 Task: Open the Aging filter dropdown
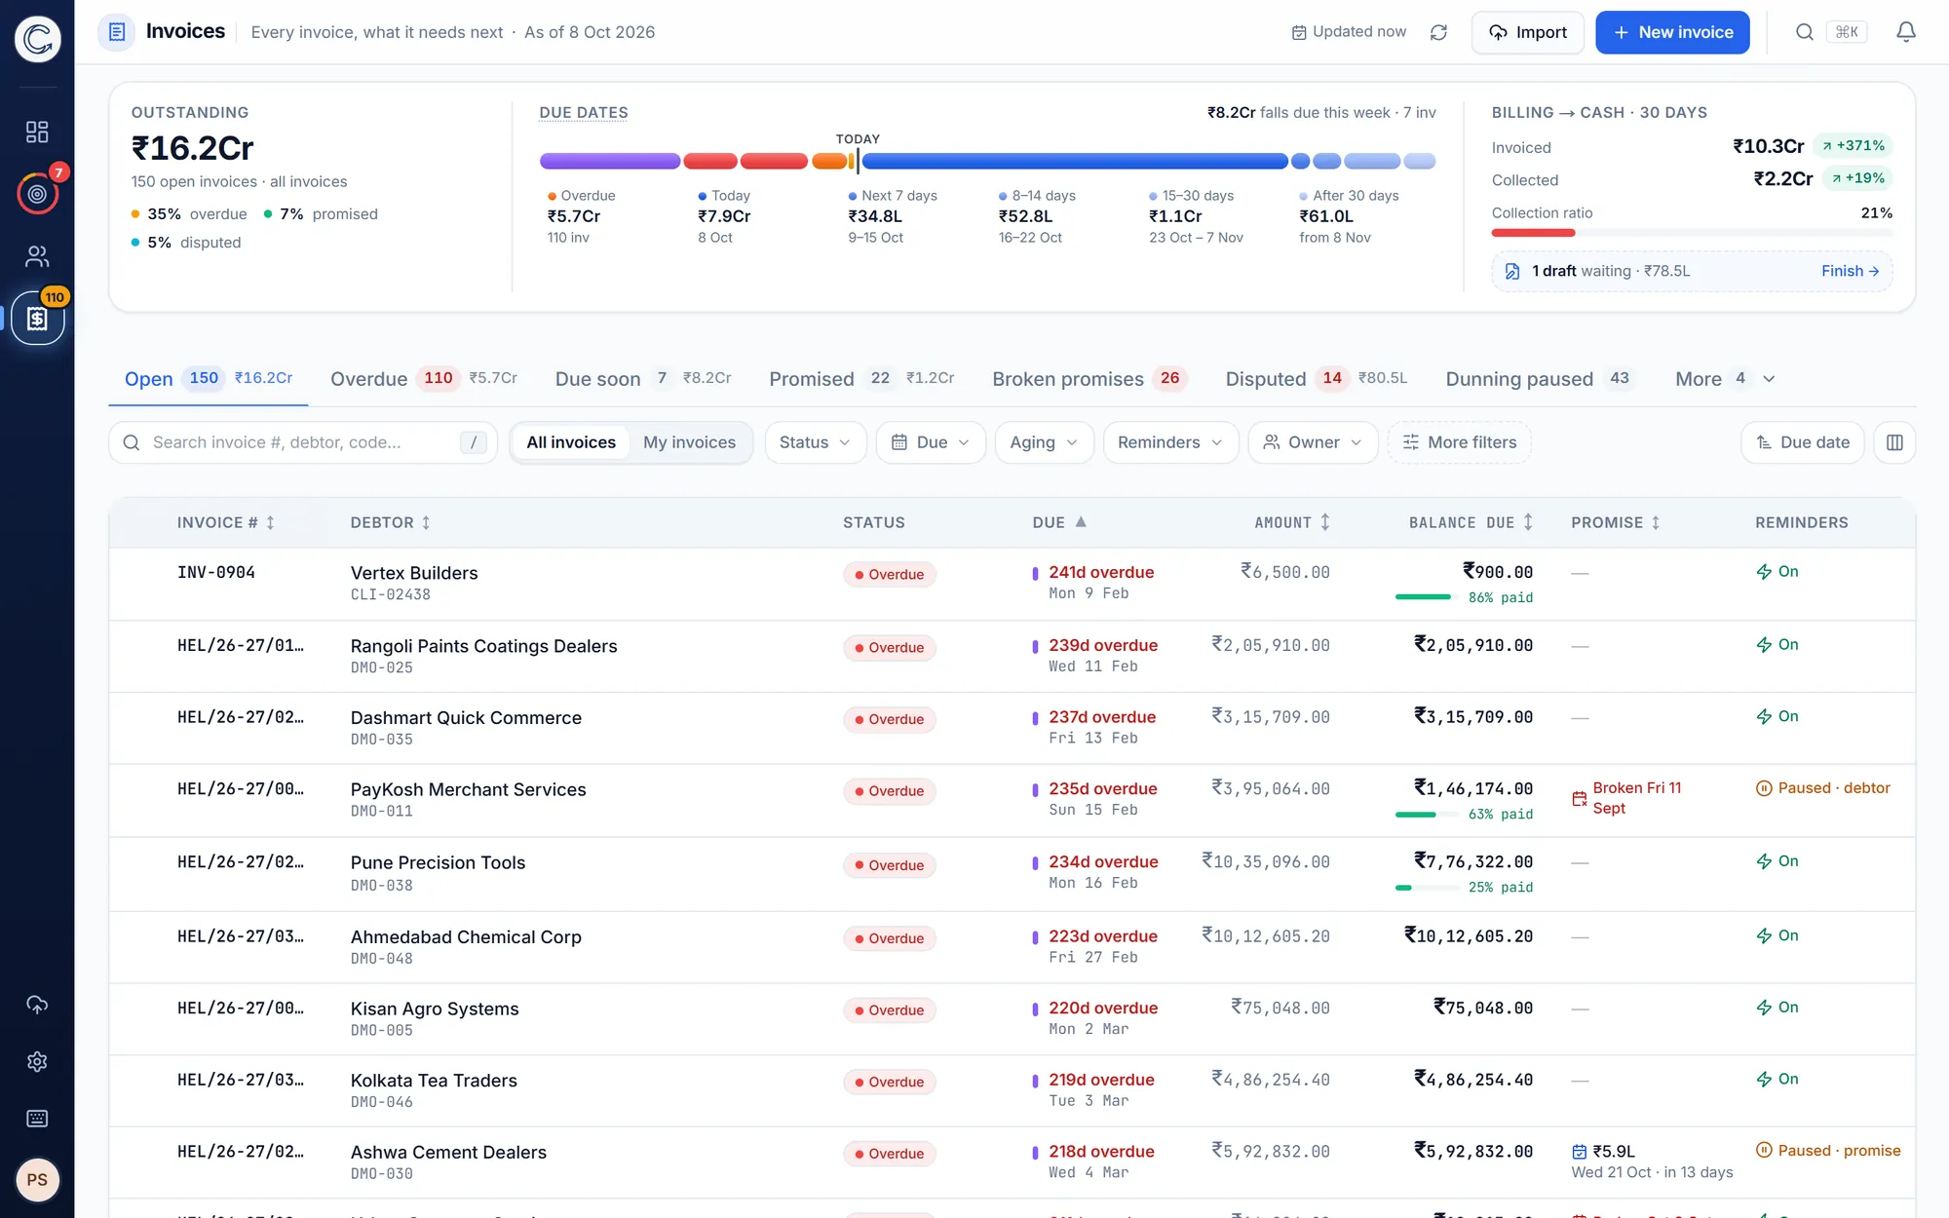click(1044, 442)
